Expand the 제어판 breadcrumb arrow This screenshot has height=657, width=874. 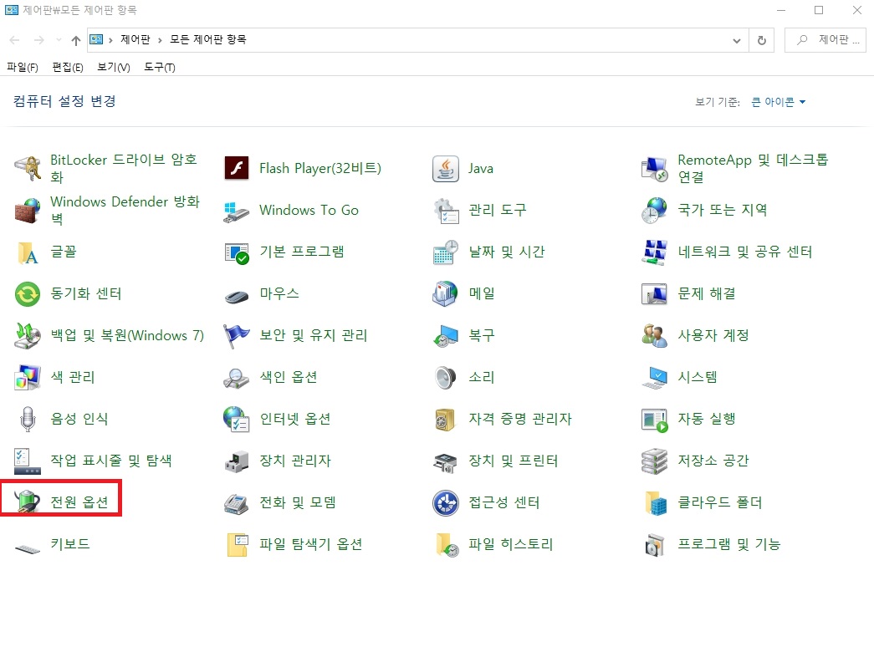click(110, 40)
